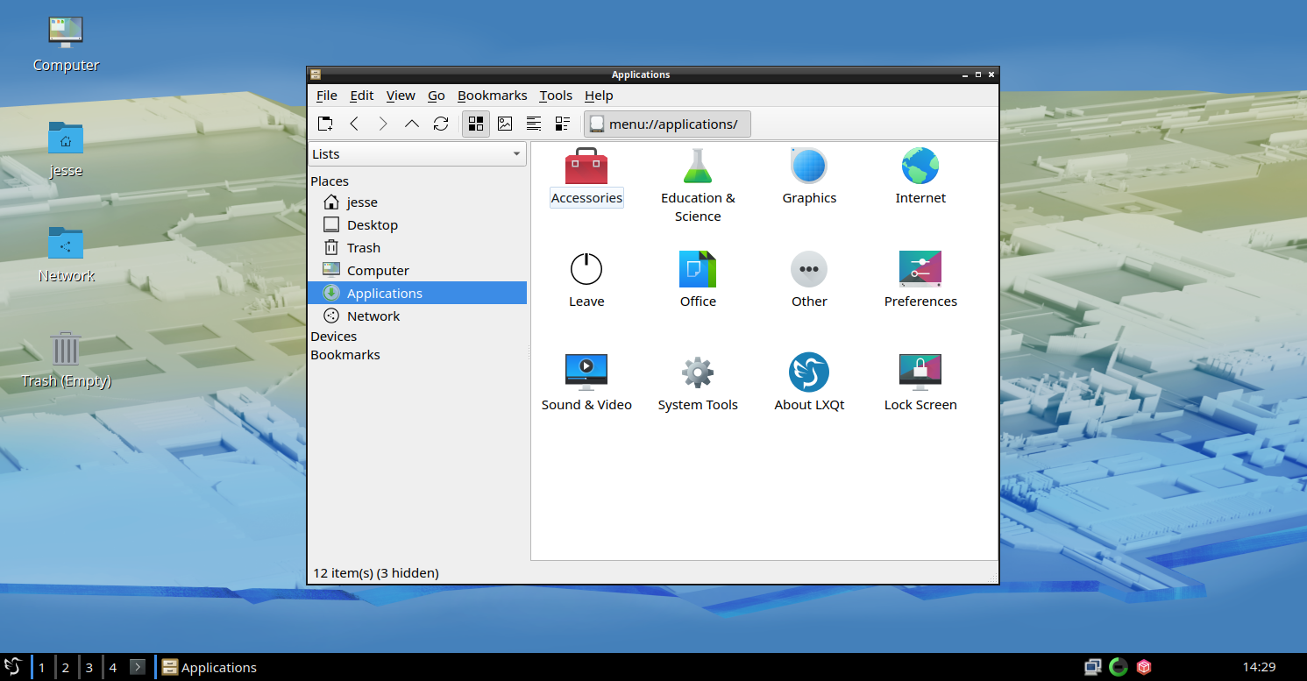Expand the Lists side pane dropdown
Screen dimensions: 1307x681
(x=417, y=154)
